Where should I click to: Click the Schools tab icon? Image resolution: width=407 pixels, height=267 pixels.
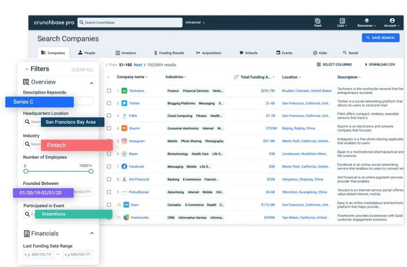[242, 53]
